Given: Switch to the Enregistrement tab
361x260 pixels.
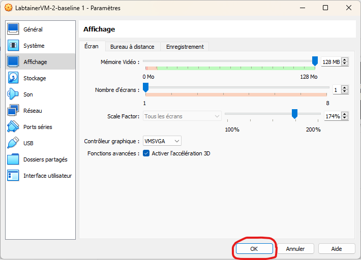Looking at the screenshot, I should pos(185,47).
